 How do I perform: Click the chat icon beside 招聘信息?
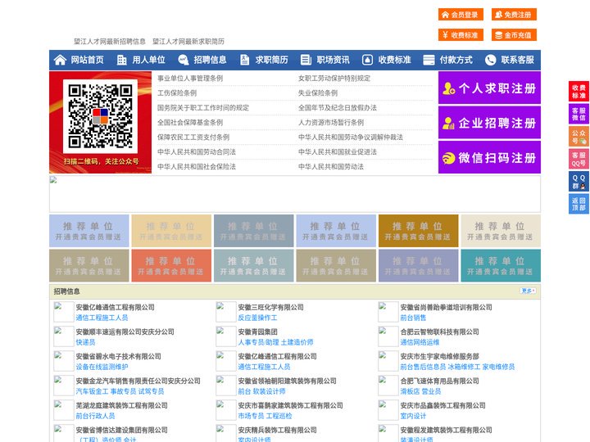(184, 60)
